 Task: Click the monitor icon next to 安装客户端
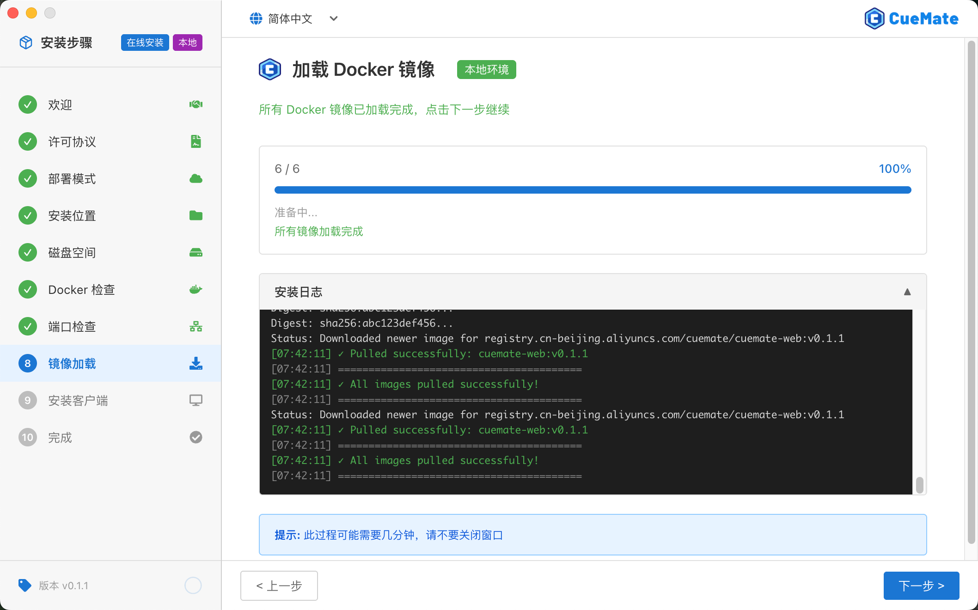pos(196,400)
